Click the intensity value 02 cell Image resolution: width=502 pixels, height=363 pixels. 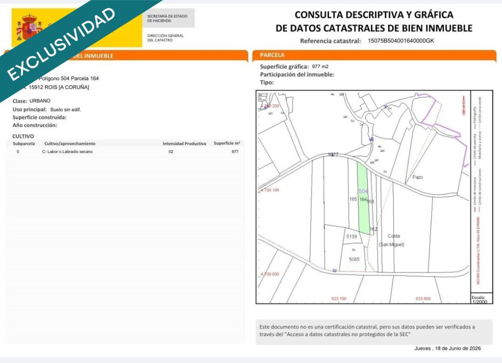point(171,152)
